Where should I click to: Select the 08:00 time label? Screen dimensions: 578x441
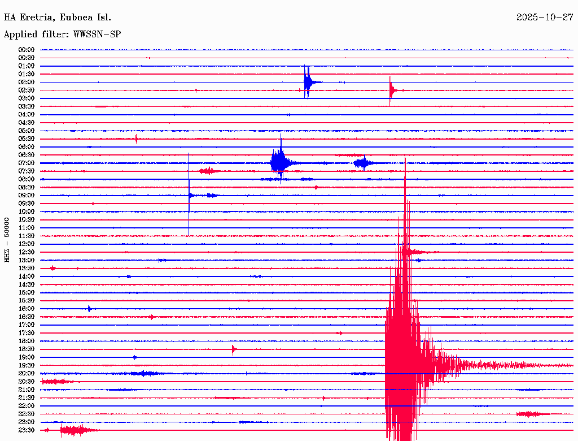coord(27,179)
